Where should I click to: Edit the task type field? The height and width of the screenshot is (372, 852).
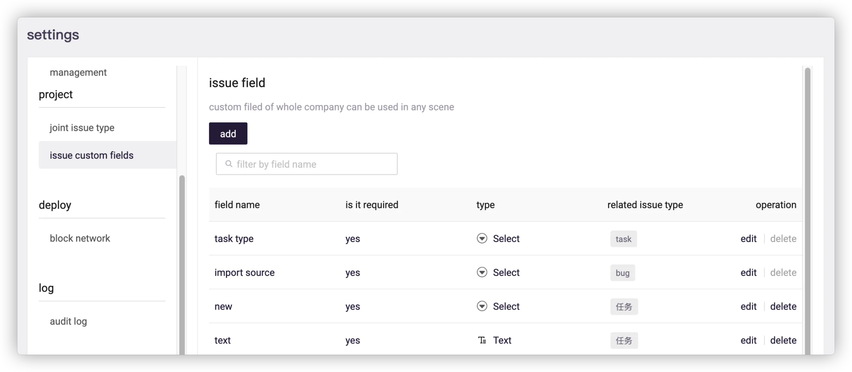click(748, 239)
